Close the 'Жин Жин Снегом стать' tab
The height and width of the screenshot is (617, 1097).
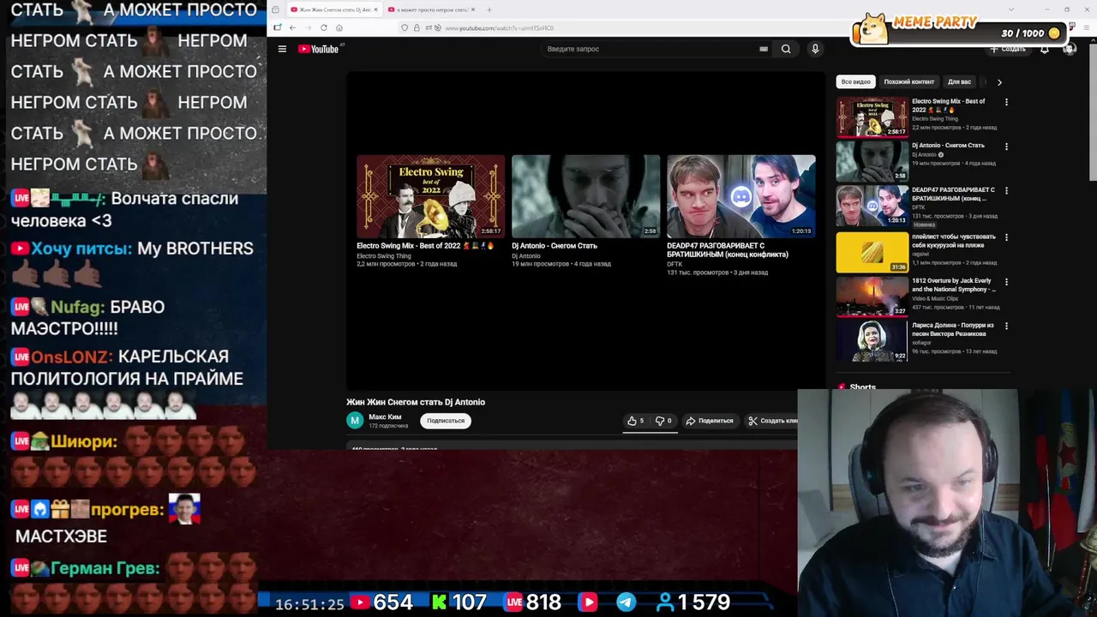click(375, 9)
